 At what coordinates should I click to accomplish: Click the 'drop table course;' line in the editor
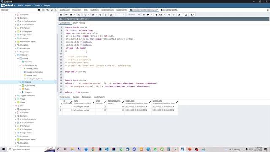(x=76, y=71)
